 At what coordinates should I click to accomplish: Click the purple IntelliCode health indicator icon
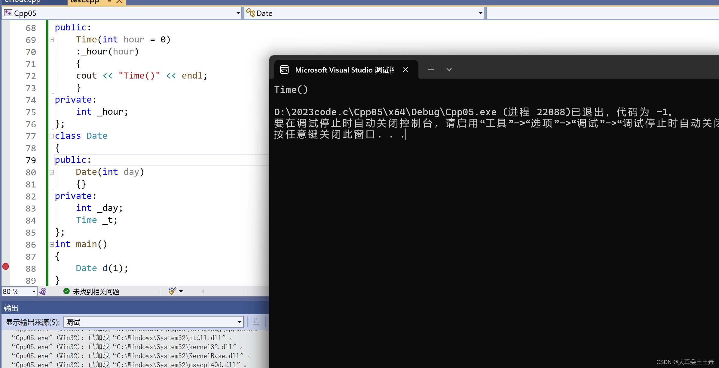(x=43, y=291)
